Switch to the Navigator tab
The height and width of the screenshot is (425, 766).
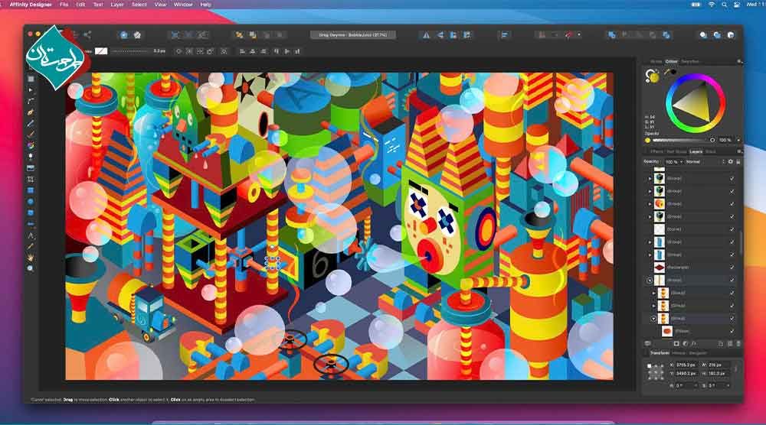pyautogui.click(x=698, y=353)
